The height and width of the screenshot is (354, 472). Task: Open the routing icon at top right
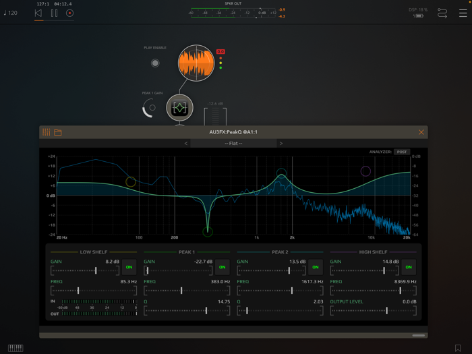[x=442, y=13]
